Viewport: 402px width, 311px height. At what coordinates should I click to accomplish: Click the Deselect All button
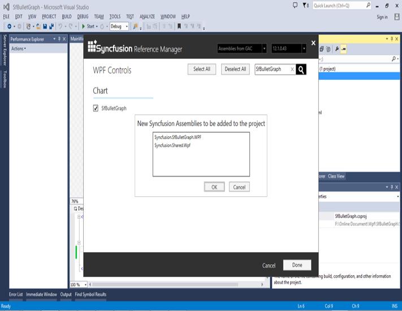tap(235, 69)
